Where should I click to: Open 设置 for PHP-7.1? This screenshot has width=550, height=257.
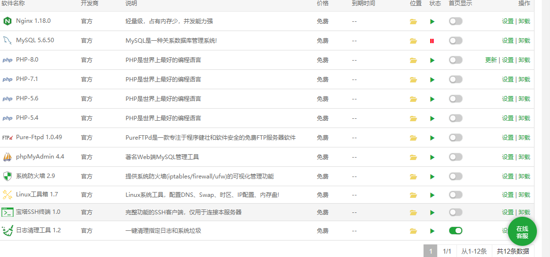(507, 80)
